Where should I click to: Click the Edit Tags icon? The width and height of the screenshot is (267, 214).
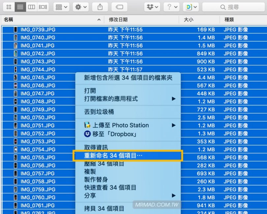point(119,7)
